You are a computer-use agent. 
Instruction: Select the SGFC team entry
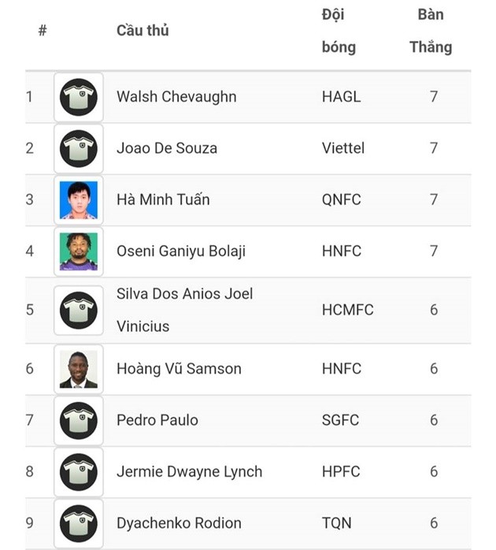point(340,420)
